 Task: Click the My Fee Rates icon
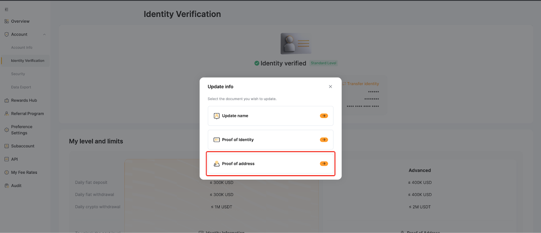pyautogui.click(x=6, y=172)
